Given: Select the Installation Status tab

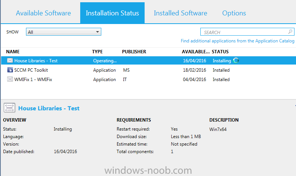Looking at the screenshot, I should [x=112, y=13].
